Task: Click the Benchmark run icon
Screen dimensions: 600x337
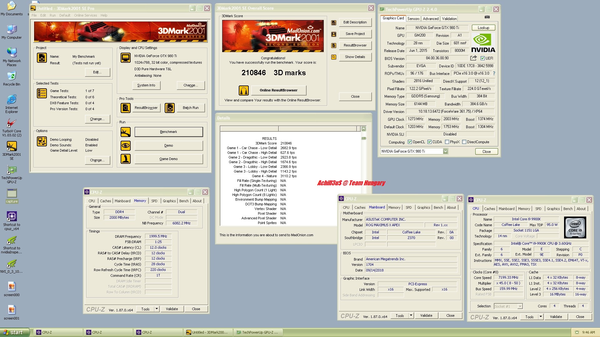Action: coord(126,132)
